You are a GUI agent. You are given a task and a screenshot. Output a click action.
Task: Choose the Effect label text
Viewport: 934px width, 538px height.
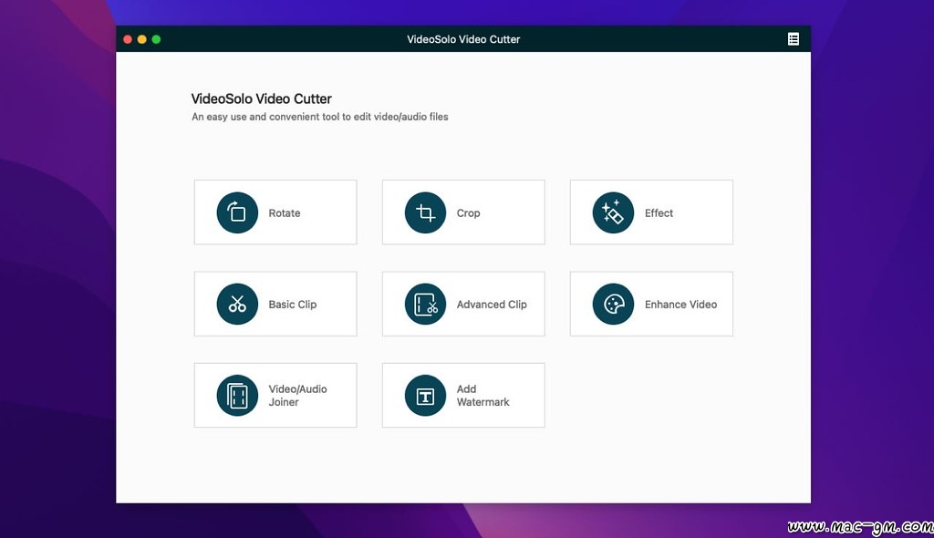tap(659, 212)
